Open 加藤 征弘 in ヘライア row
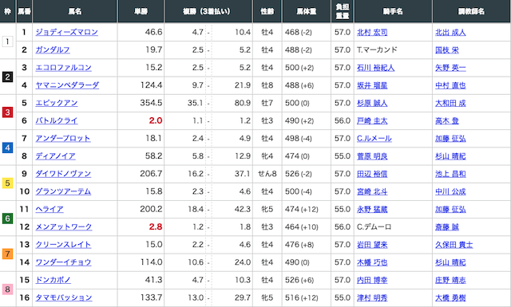 (x=450, y=210)
